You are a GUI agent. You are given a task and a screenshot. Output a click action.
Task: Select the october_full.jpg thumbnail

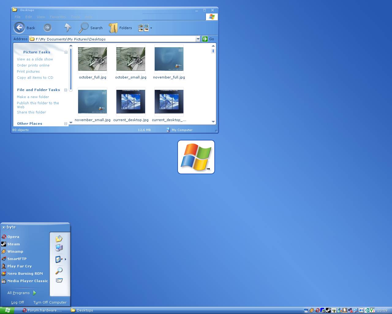92,59
